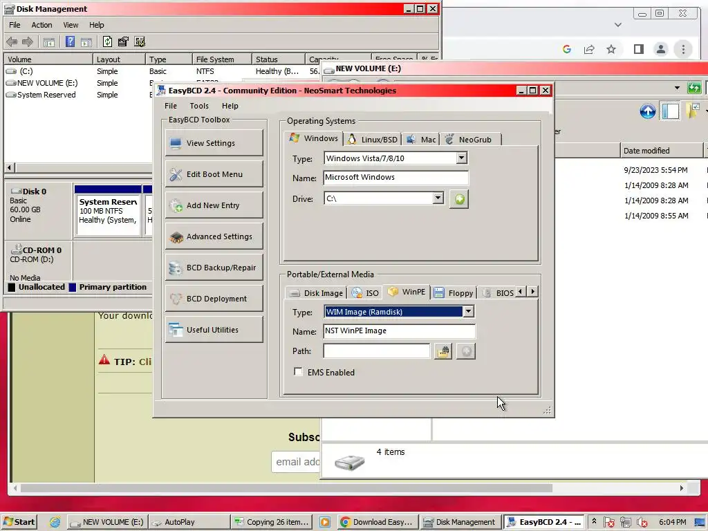Sort by the File System column header
Viewport: 708px width, 531px height.
(x=221, y=59)
